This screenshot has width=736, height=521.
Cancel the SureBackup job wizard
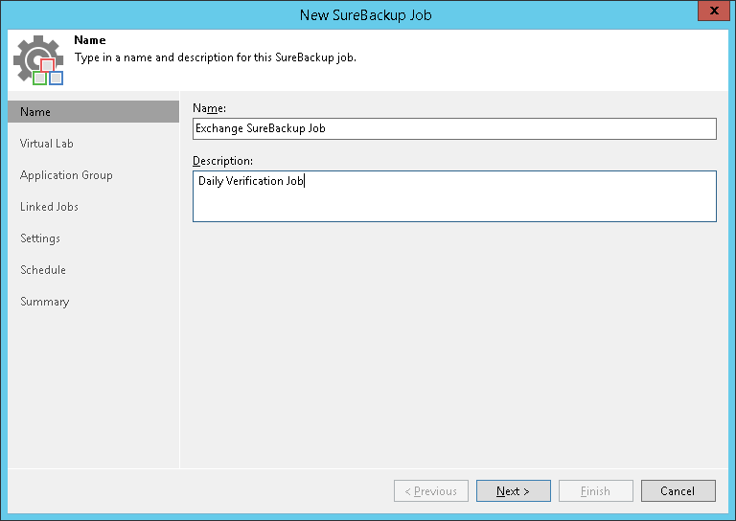678,491
